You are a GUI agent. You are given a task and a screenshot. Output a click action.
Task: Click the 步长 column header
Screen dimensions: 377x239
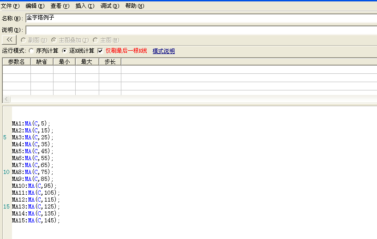click(110, 62)
